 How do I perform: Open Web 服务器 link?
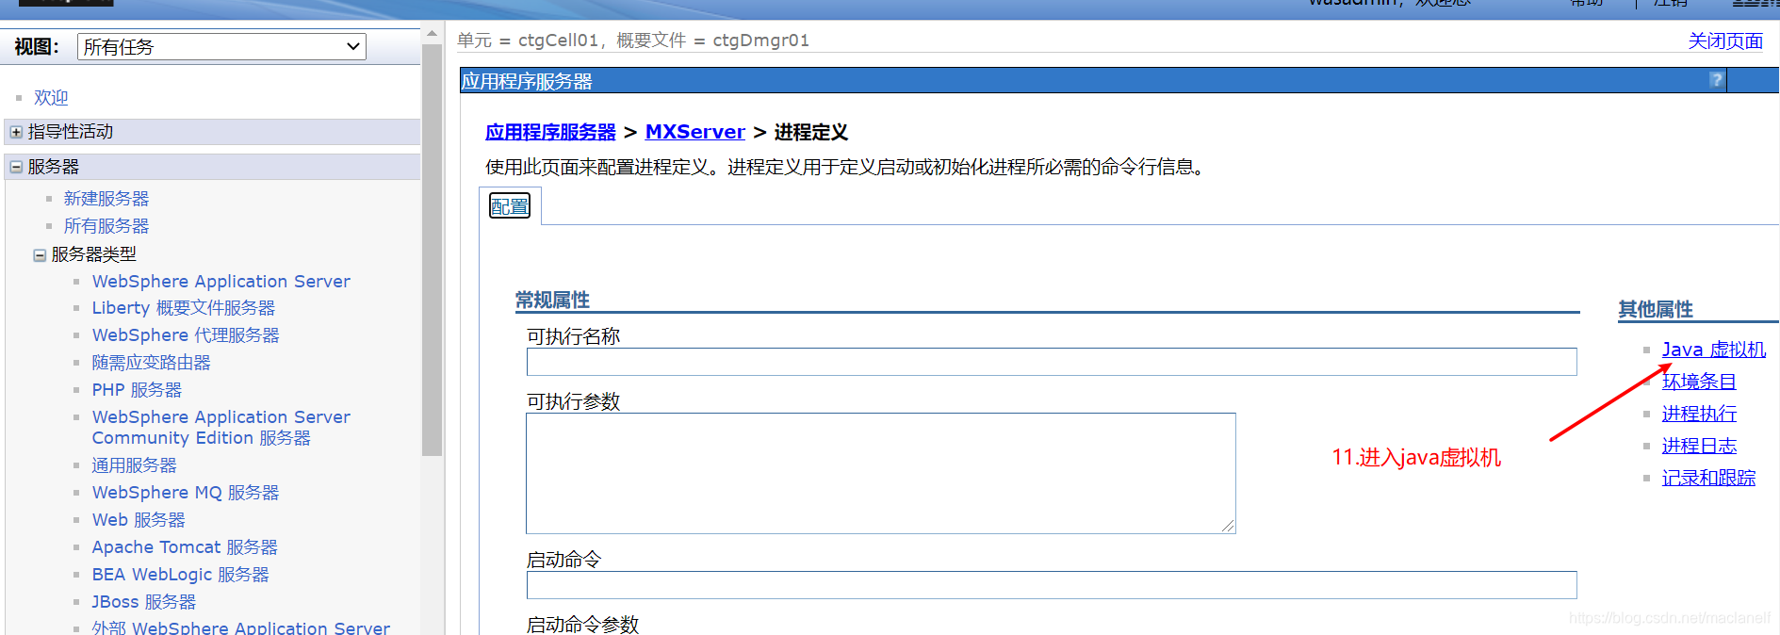click(139, 519)
